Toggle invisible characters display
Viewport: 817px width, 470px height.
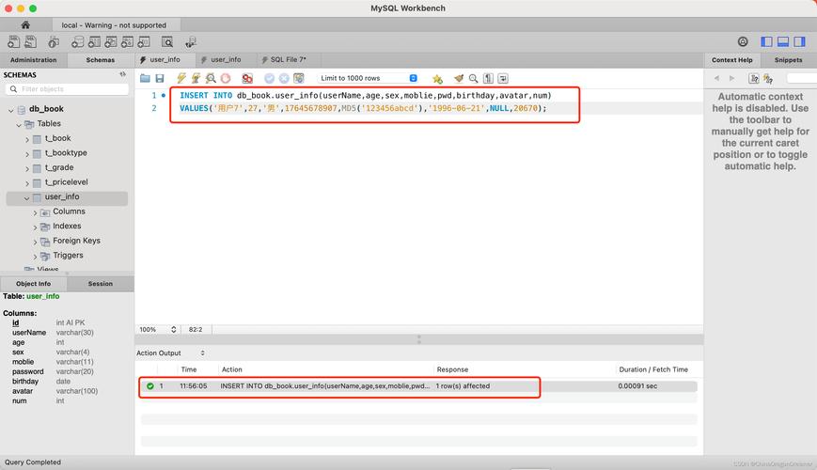[x=488, y=78]
